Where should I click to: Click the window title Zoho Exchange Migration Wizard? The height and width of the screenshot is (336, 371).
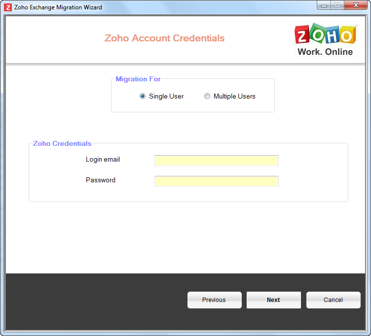pos(58,7)
